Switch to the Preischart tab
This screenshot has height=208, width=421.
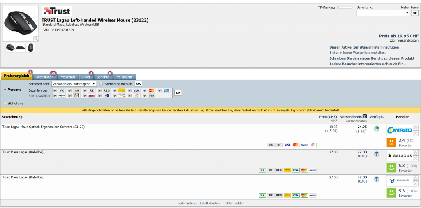pos(67,77)
